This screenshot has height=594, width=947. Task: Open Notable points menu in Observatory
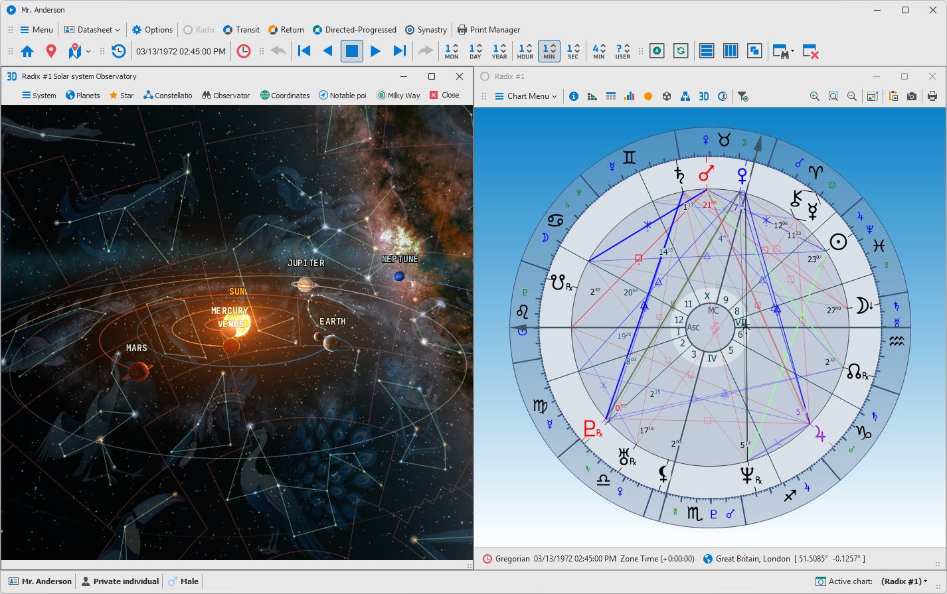343,95
